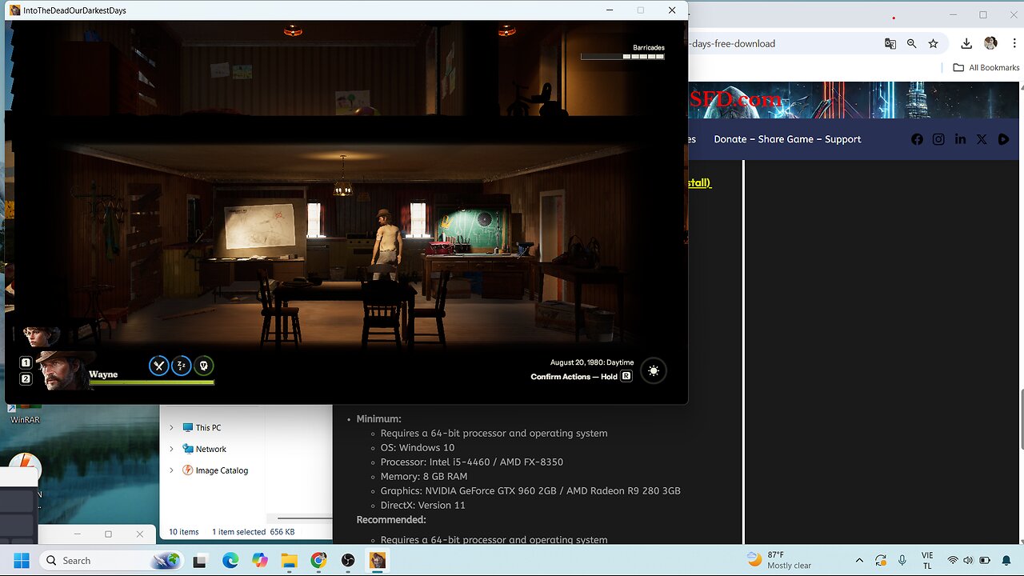Click the R key Confirm Actions prompt
The width and height of the screenshot is (1024, 576).
[x=626, y=376]
